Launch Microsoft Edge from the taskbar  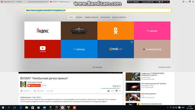coord(21,108)
